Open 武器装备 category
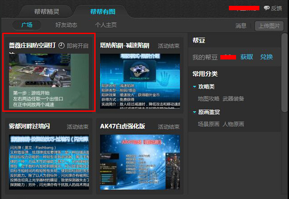Viewport: 289px width, 199px height. [233, 99]
